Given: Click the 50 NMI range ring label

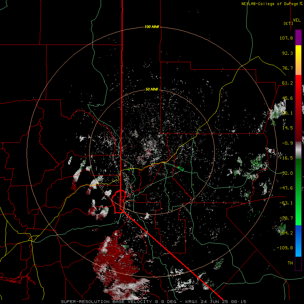Looking at the screenshot, I should (x=152, y=90).
